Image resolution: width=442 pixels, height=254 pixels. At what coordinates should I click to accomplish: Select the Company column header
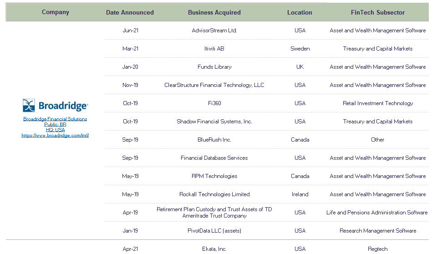click(56, 12)
